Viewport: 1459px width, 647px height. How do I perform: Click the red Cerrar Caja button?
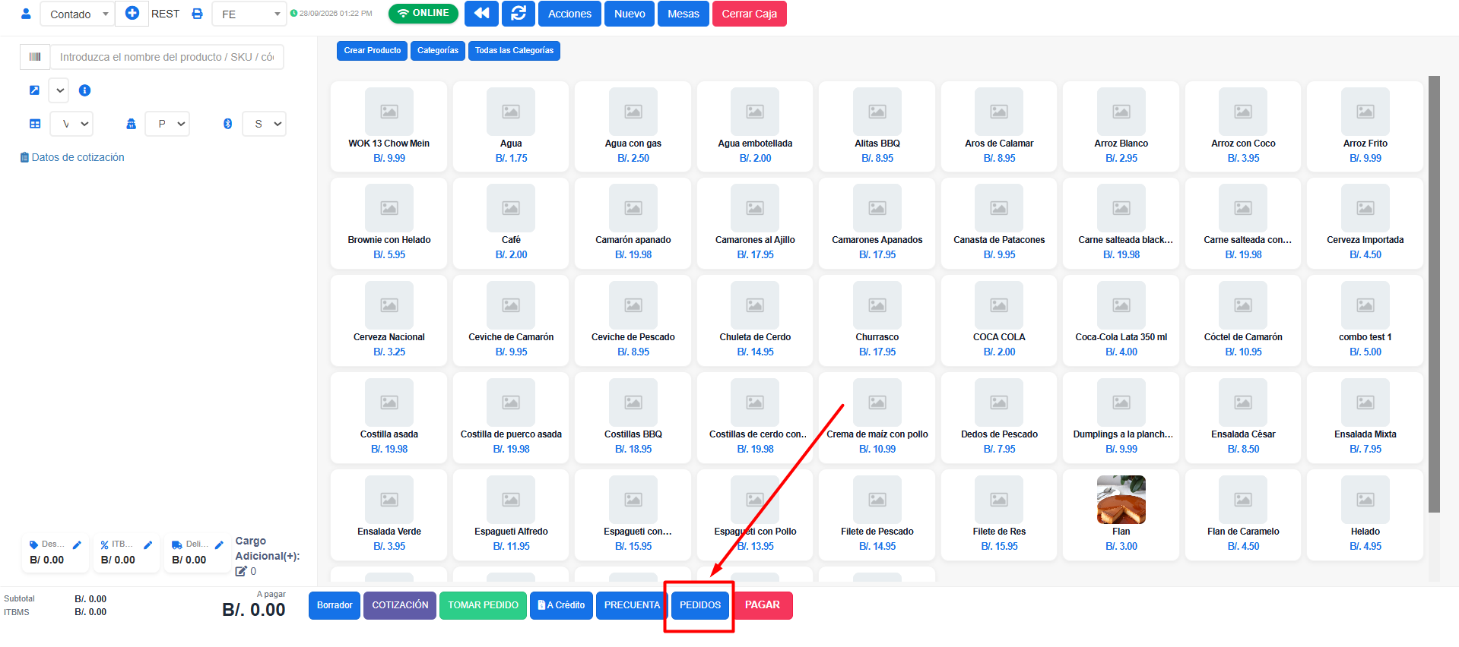click(750, 14)
